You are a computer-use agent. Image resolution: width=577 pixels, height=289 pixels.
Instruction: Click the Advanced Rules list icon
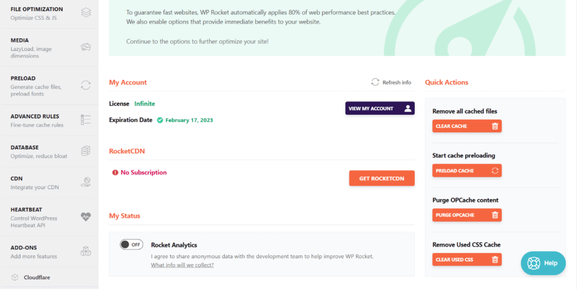point(86,119)
